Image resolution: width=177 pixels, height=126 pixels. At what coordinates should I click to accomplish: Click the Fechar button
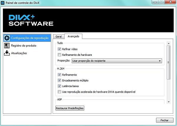[165, 120]
